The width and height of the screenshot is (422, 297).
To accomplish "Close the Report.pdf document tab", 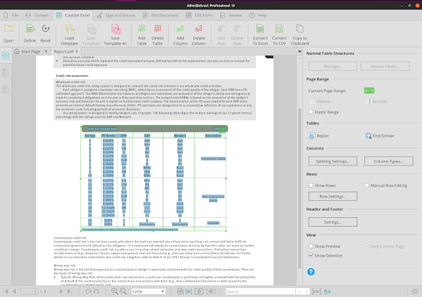I will [76, 51].
